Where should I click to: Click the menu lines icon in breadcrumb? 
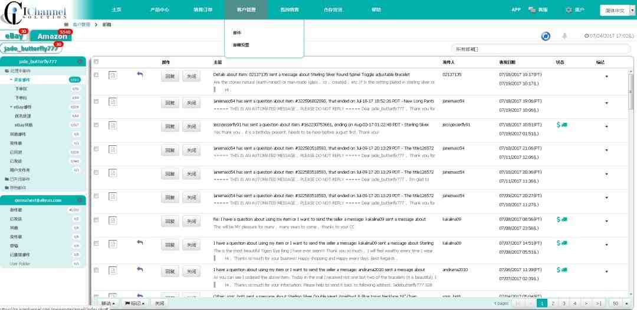tap(66, 25)
